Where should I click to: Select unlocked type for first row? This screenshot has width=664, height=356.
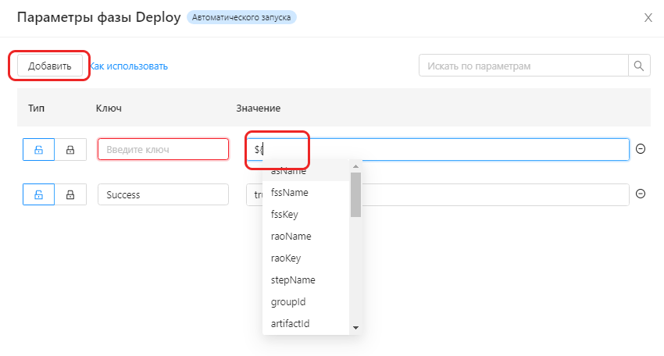click(x=38, y=149)
